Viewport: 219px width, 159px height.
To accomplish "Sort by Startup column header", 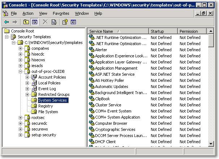I will [163, 31].
